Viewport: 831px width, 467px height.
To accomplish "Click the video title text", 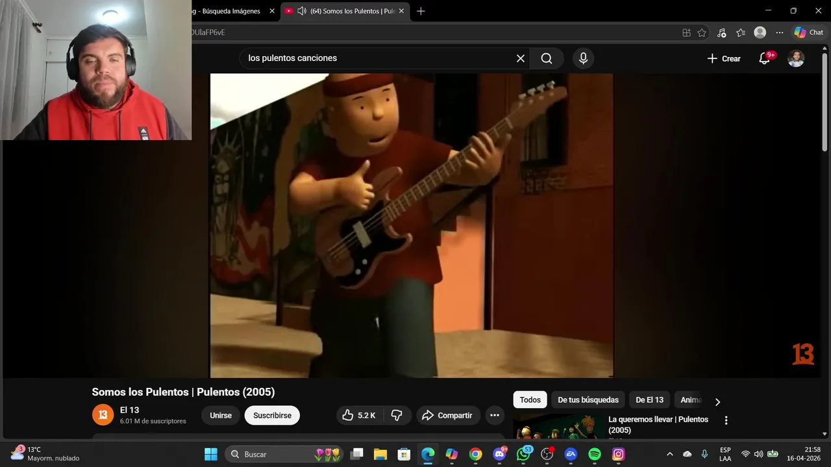I will [x=183, y=392].
